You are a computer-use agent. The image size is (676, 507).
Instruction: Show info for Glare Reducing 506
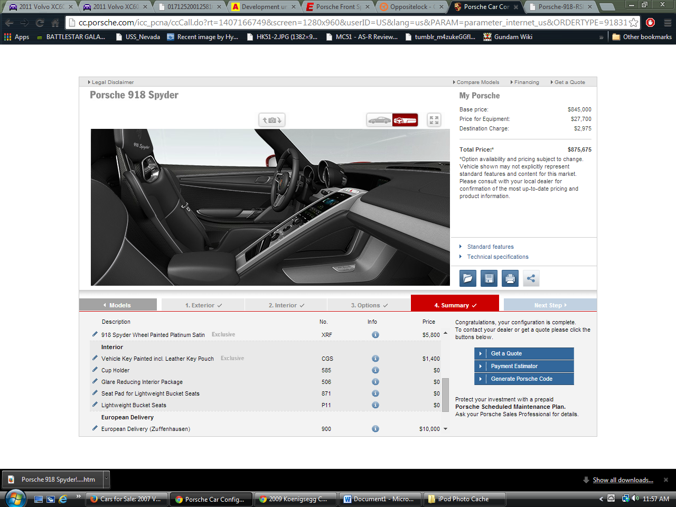click(x=375, y=382)
